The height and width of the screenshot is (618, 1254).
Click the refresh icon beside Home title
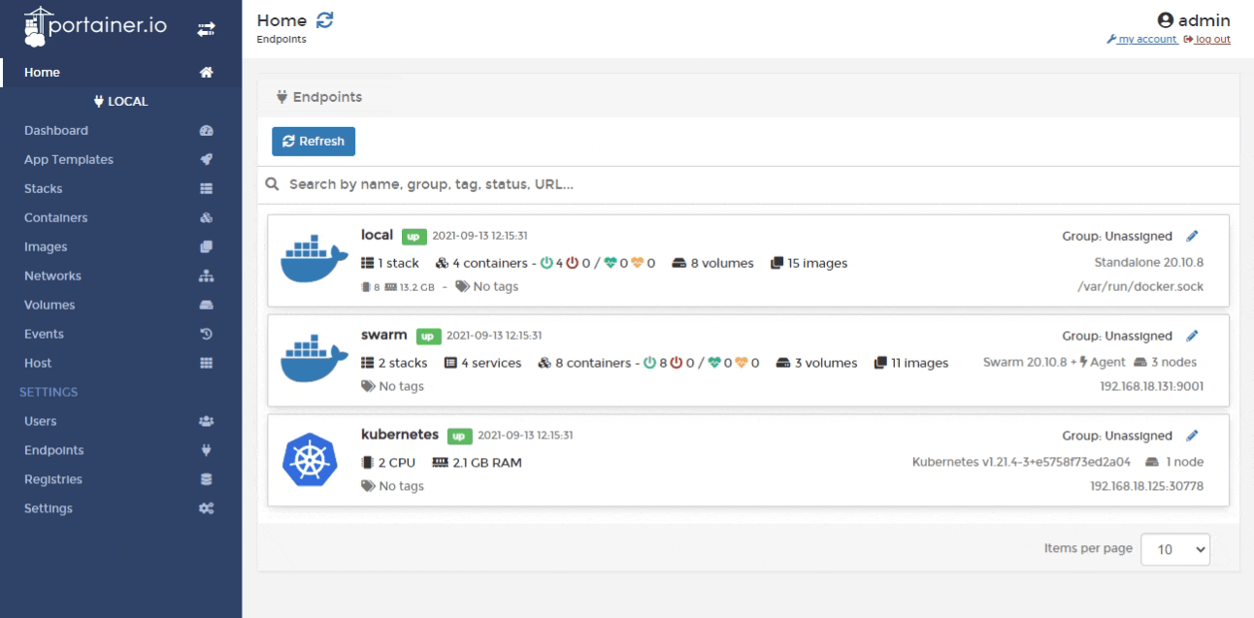(x=326, y=20)
